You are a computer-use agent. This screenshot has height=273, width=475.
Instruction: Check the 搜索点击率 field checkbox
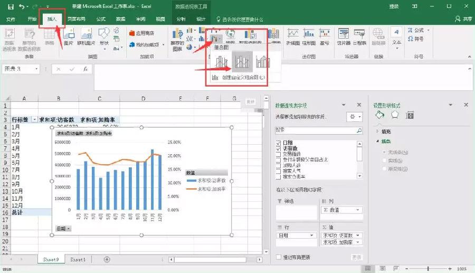278,176
